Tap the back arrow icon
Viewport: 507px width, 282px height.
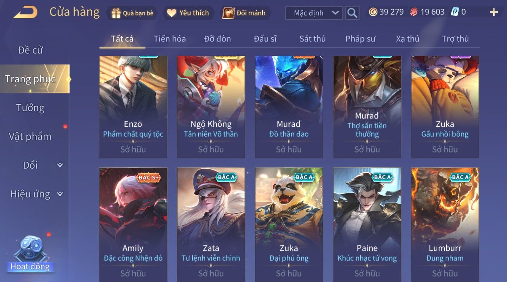point(25,12)
